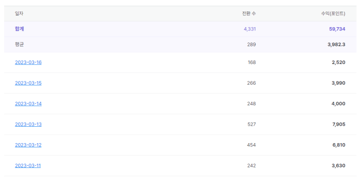Click revenue value 3,630

pyautogui.click(x=339, y=166)
